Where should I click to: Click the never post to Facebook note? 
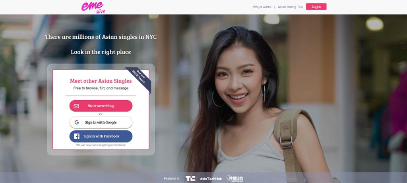click(x=101, y=145)
